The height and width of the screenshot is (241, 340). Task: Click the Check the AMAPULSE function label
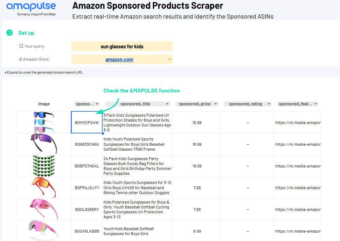tap(141, 91)
